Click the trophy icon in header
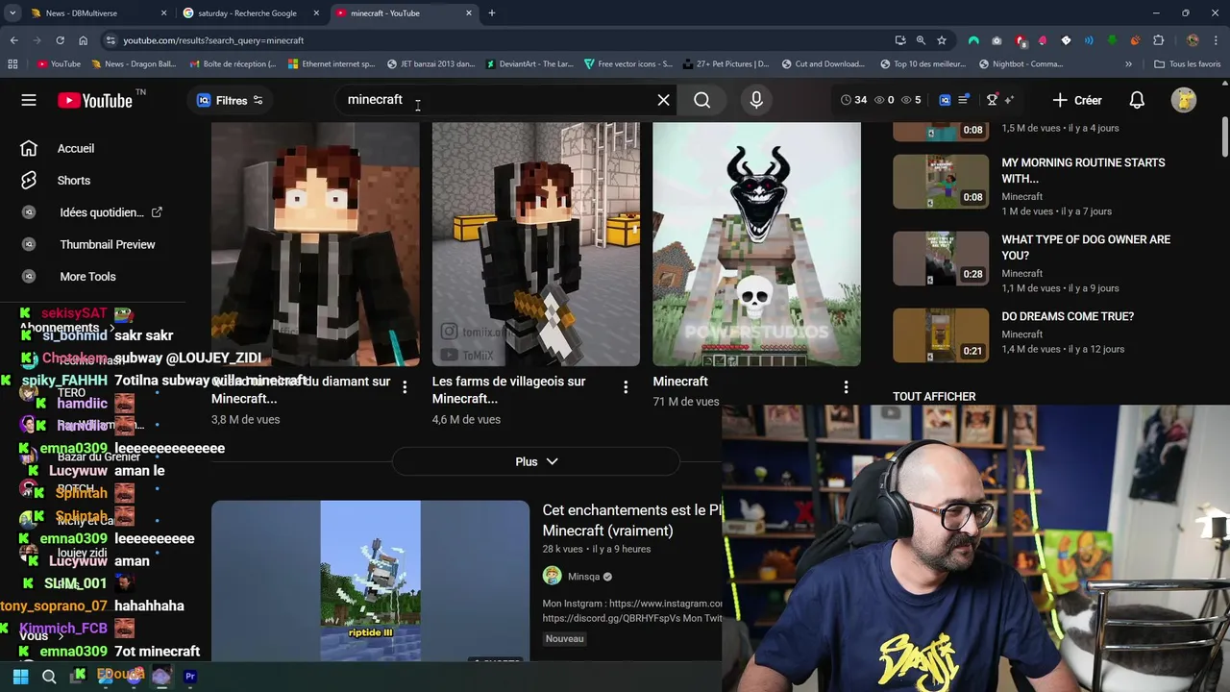This screenshot has height=692, width=1230. click(x=993, y=100)
